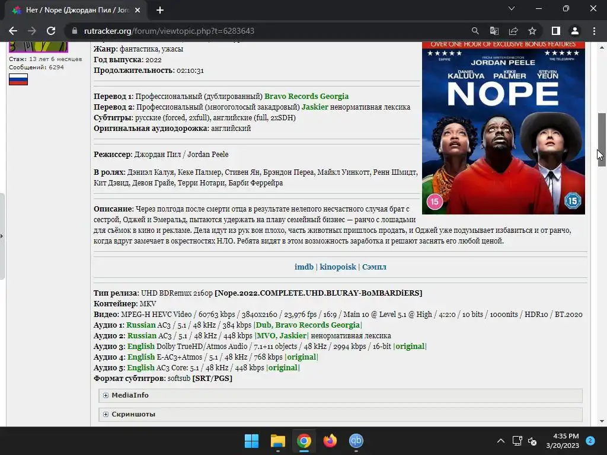The image size is (607, 455).
Task: Expand the MediaInfo spoiler
Action: coord(340,395)
